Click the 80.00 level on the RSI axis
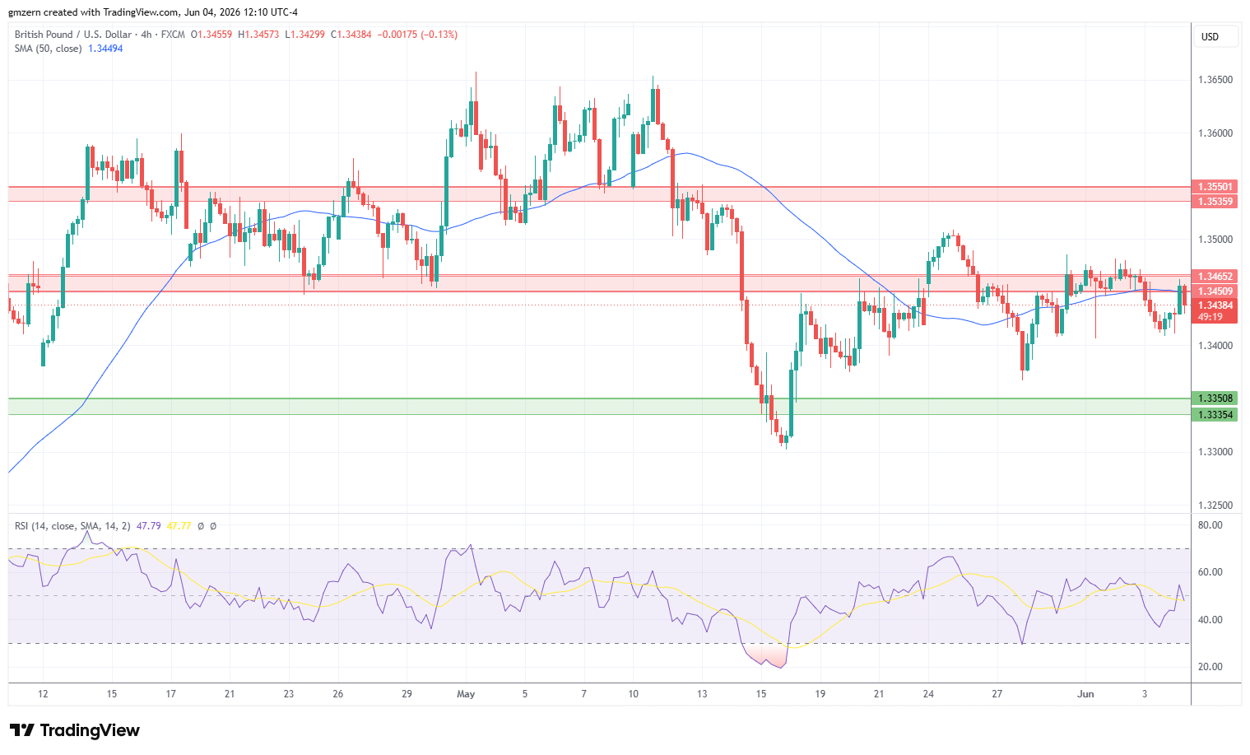The image size is (1250, 755). [1211, 525]
